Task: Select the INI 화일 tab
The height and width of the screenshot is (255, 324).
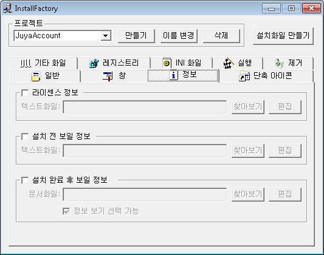Action: tap(182, 63)
